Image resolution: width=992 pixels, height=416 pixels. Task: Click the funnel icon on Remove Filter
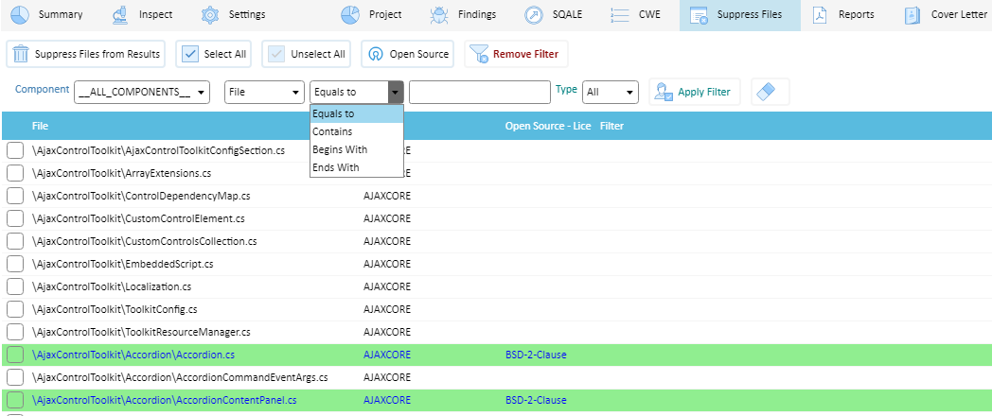click(480, 54)
